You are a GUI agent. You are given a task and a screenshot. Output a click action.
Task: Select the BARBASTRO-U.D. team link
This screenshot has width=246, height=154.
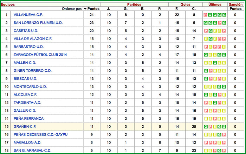pyautogui.click(x=29, y=47)
